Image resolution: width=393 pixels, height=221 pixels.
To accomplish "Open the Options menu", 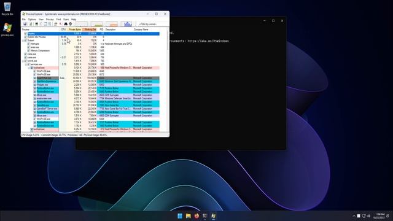I will click(32, 19).
